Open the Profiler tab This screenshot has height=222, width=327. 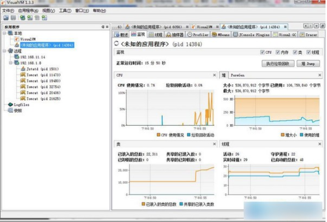198,35
